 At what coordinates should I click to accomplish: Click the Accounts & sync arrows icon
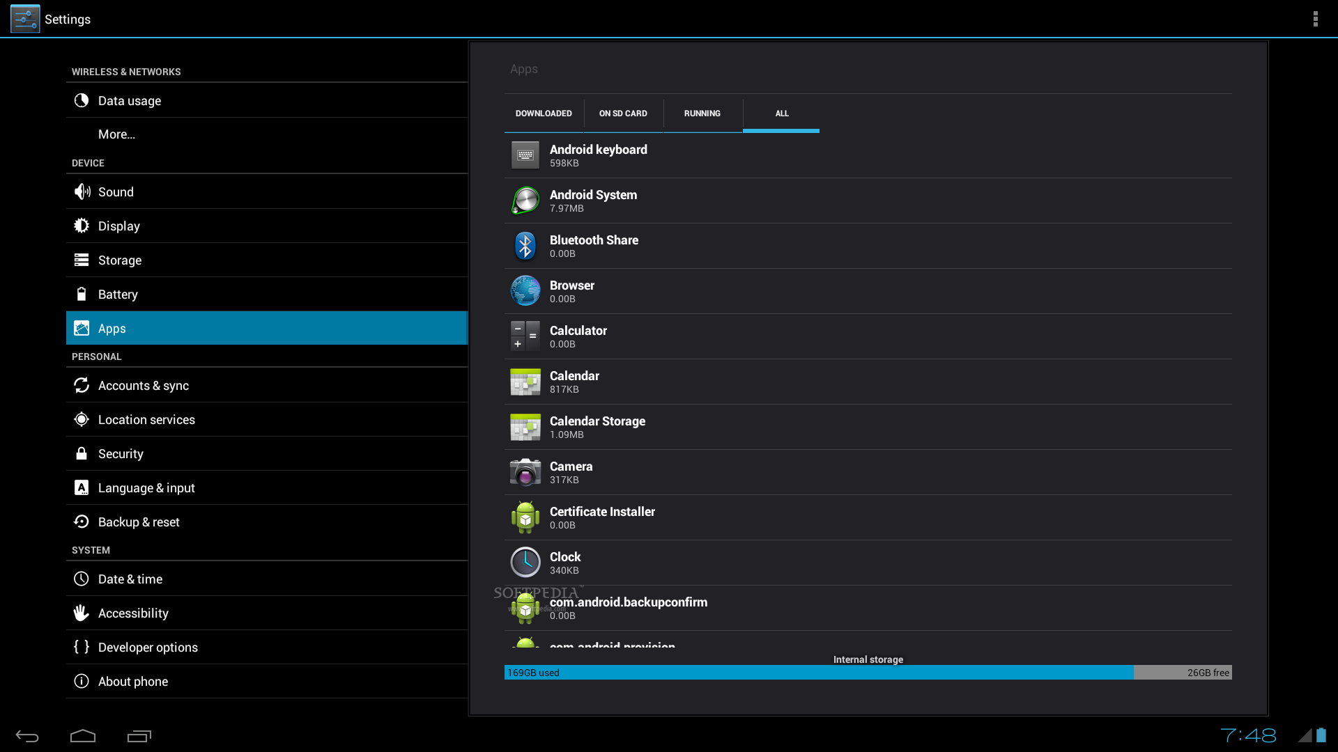point(82,385)
